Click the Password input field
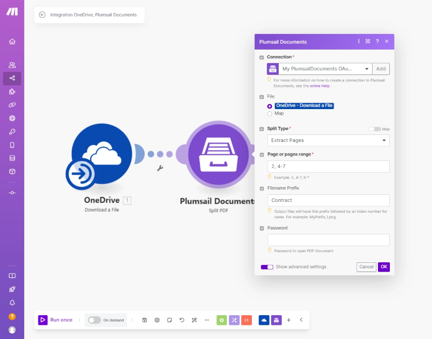Image resolution: width=432 pixels, height=339 pixels. (x=328, y=240)
